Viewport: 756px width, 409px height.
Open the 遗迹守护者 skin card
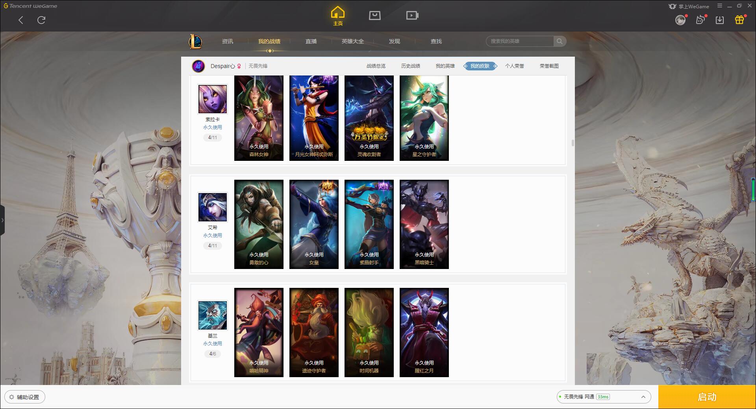click(314, 332)
